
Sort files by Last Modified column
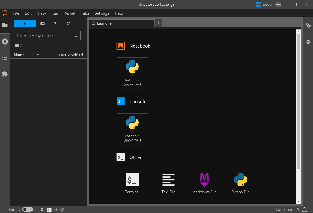tap(66, 55)
